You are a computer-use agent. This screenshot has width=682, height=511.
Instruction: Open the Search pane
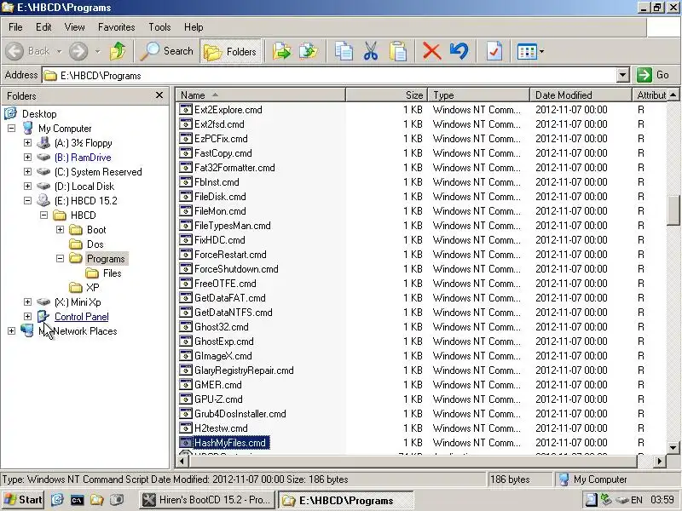[166, 51]
